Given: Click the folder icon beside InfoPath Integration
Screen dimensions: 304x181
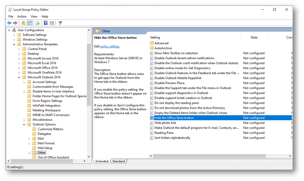Looking at the screenshot, I should point(29,106).
